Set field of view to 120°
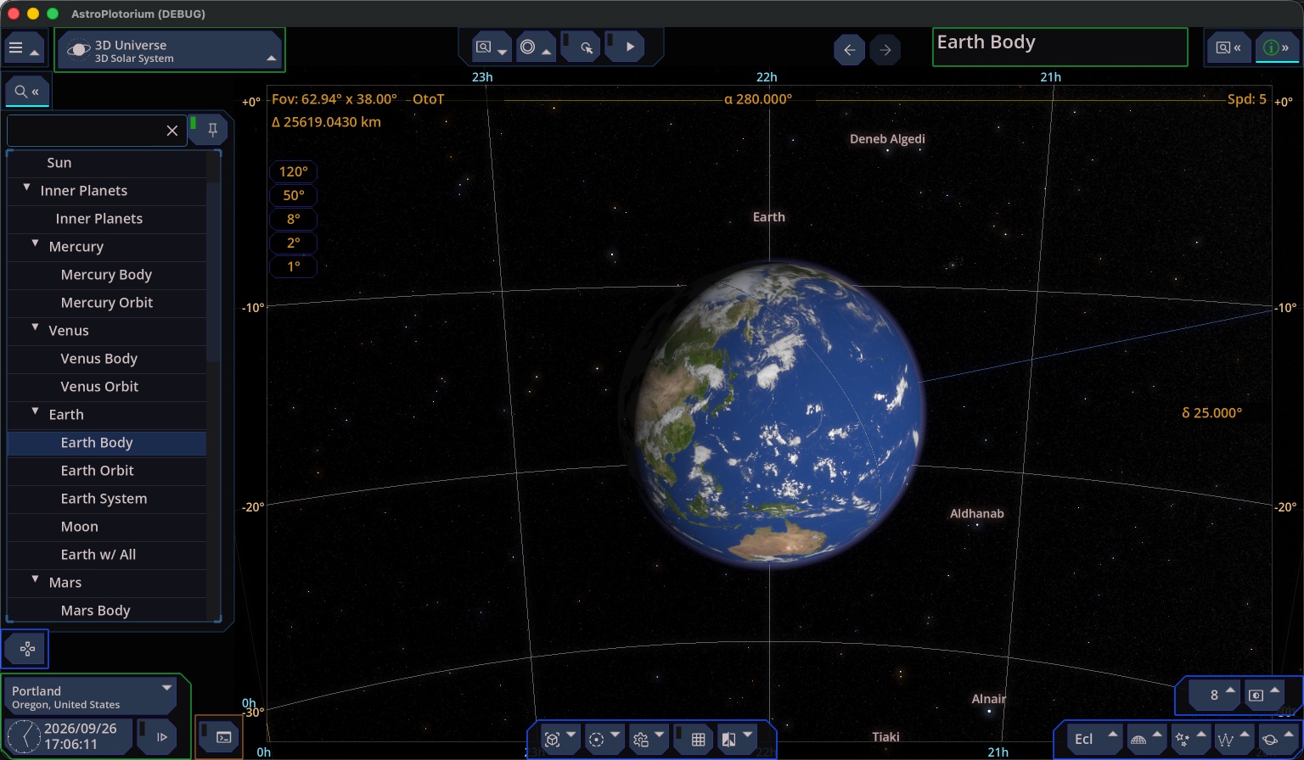 (293, 171)
